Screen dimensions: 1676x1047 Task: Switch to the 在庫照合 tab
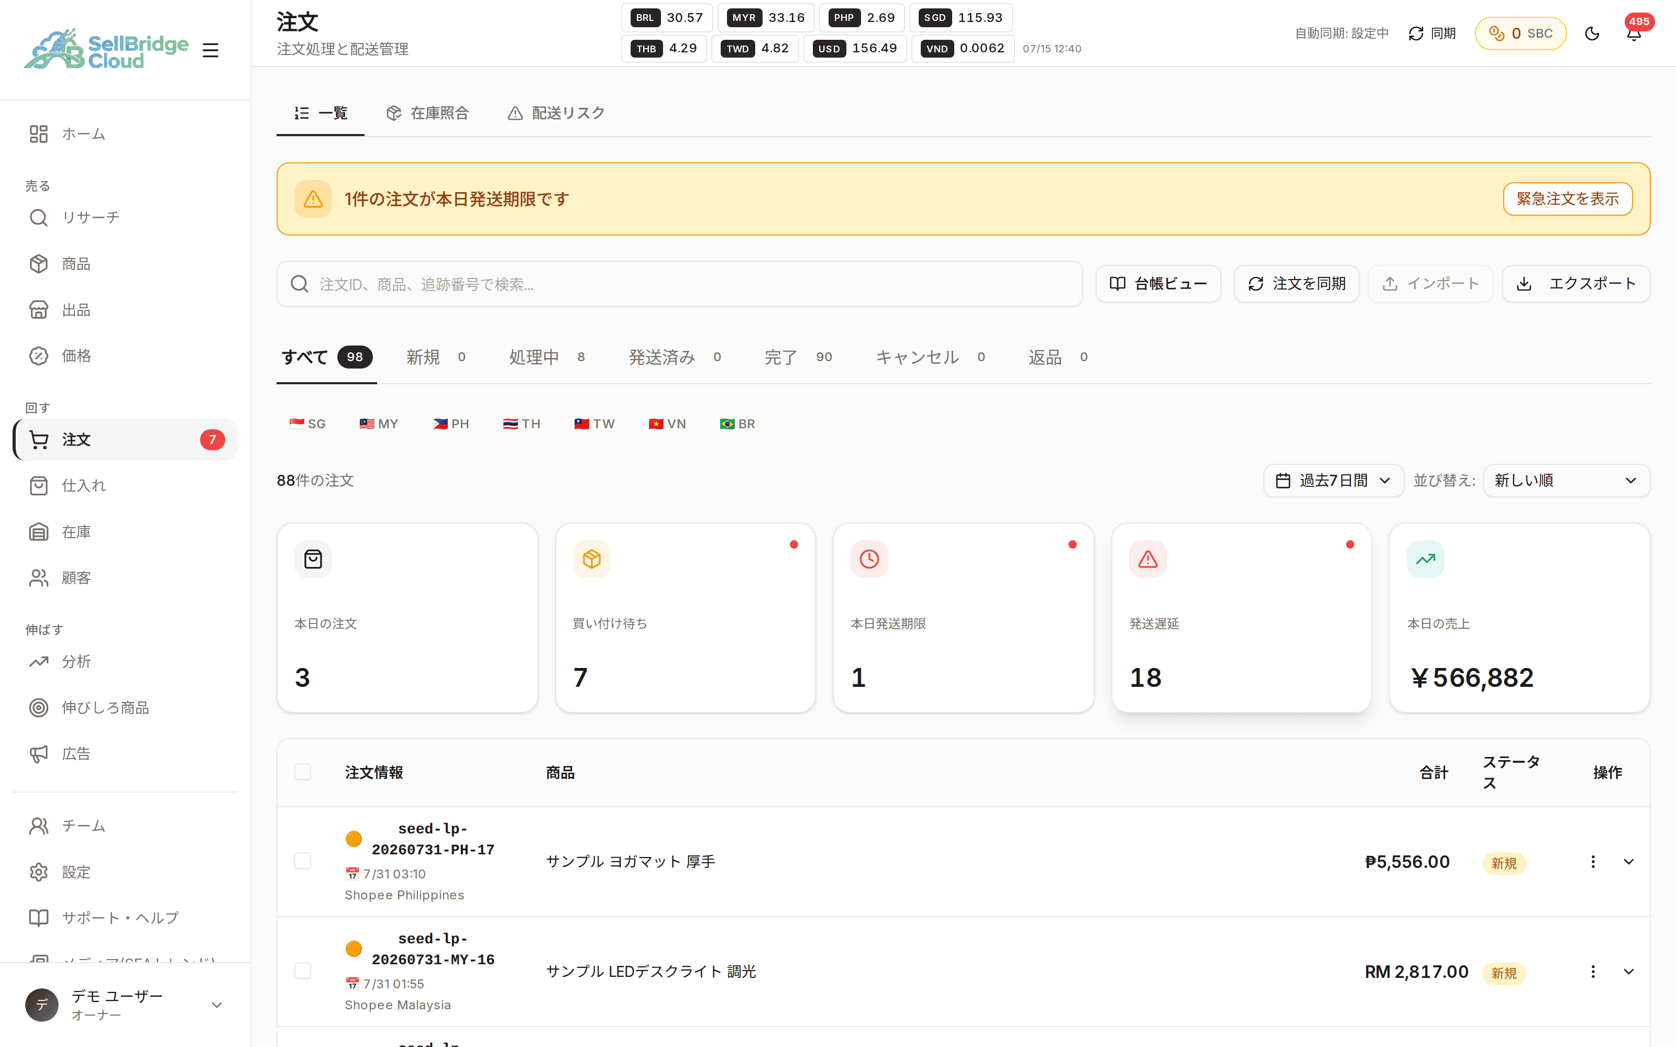tap(428, 113)
